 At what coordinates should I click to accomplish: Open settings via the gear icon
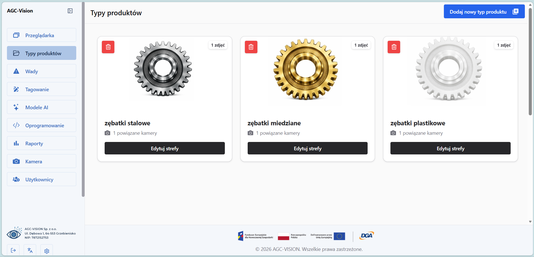(x=47, y=251)
